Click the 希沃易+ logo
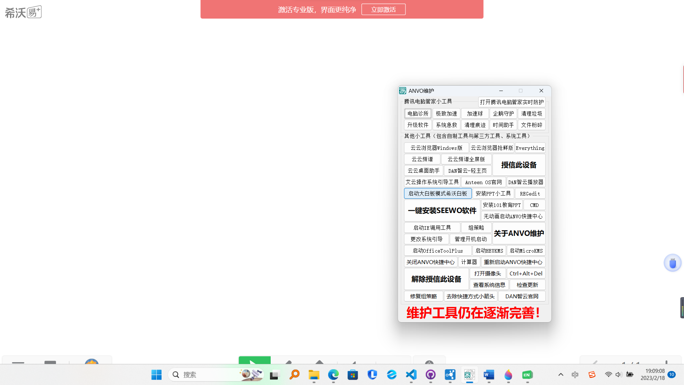 [x=23, y=12]
